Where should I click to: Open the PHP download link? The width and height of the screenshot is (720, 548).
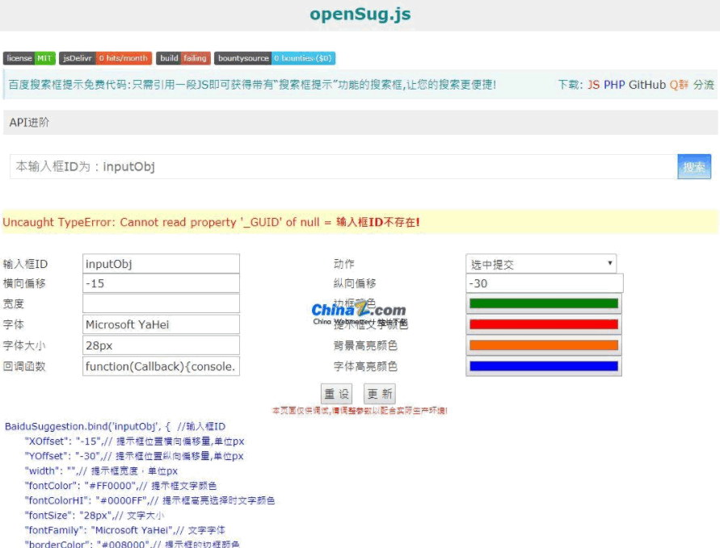[x=614, y=85]
